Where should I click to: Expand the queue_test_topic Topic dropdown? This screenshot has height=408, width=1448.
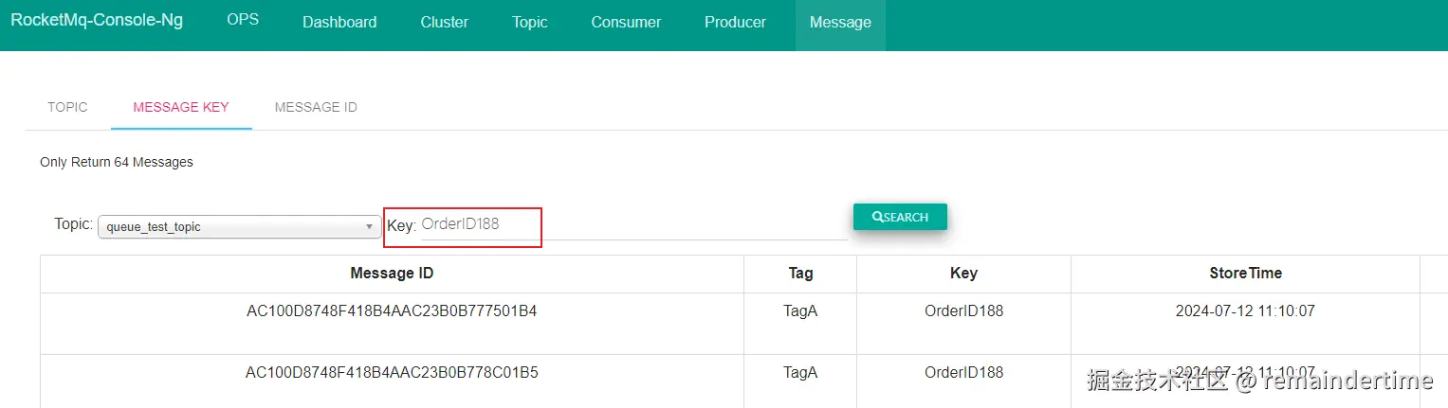click(x=239, y=226)
